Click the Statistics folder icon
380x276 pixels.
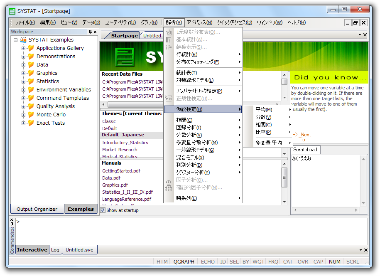(x=31, y=81)
